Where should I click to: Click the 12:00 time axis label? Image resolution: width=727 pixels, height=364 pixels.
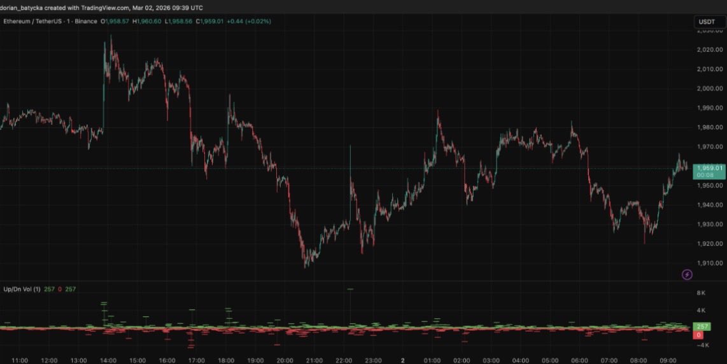(x=49, y=360)
